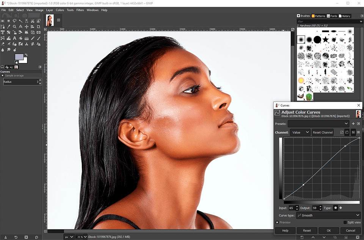Open the Channel dropdown showing Value

300,132
